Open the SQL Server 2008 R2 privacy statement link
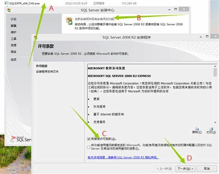The height and width of the screenshot is (174, 219). click(x=123, y=157)
